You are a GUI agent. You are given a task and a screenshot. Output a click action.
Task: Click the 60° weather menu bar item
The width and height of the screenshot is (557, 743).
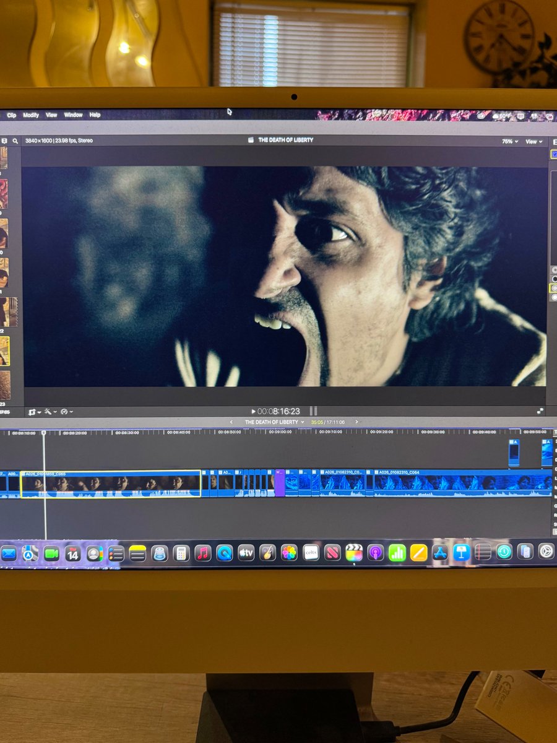501,116
